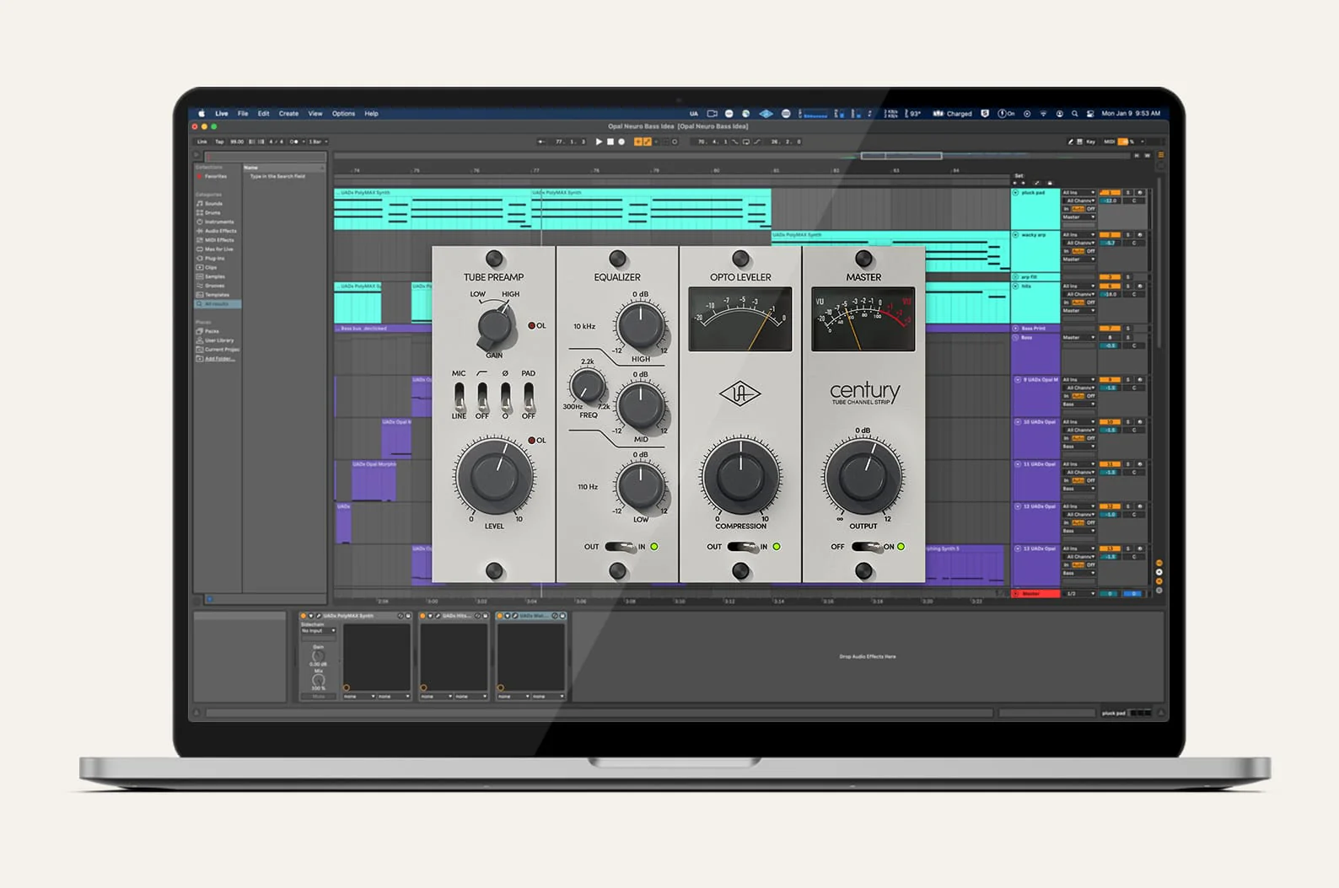Image resolution: width=1339 pixels, height=888 pixels.
Task: Flip the MIC/LINE switch on Tube Preamp
Action: point(459,396)
